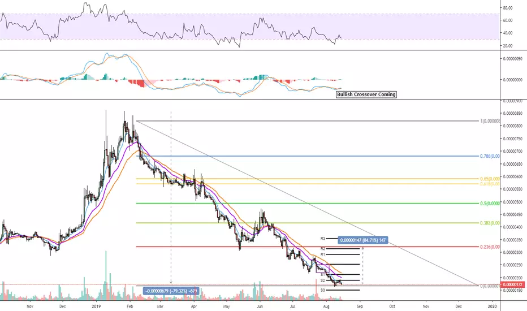
Task: Click the Apr label on the time axis
Action: 194,306
